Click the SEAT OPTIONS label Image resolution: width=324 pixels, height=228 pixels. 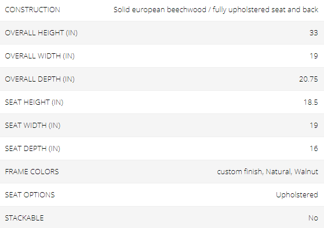30,195
